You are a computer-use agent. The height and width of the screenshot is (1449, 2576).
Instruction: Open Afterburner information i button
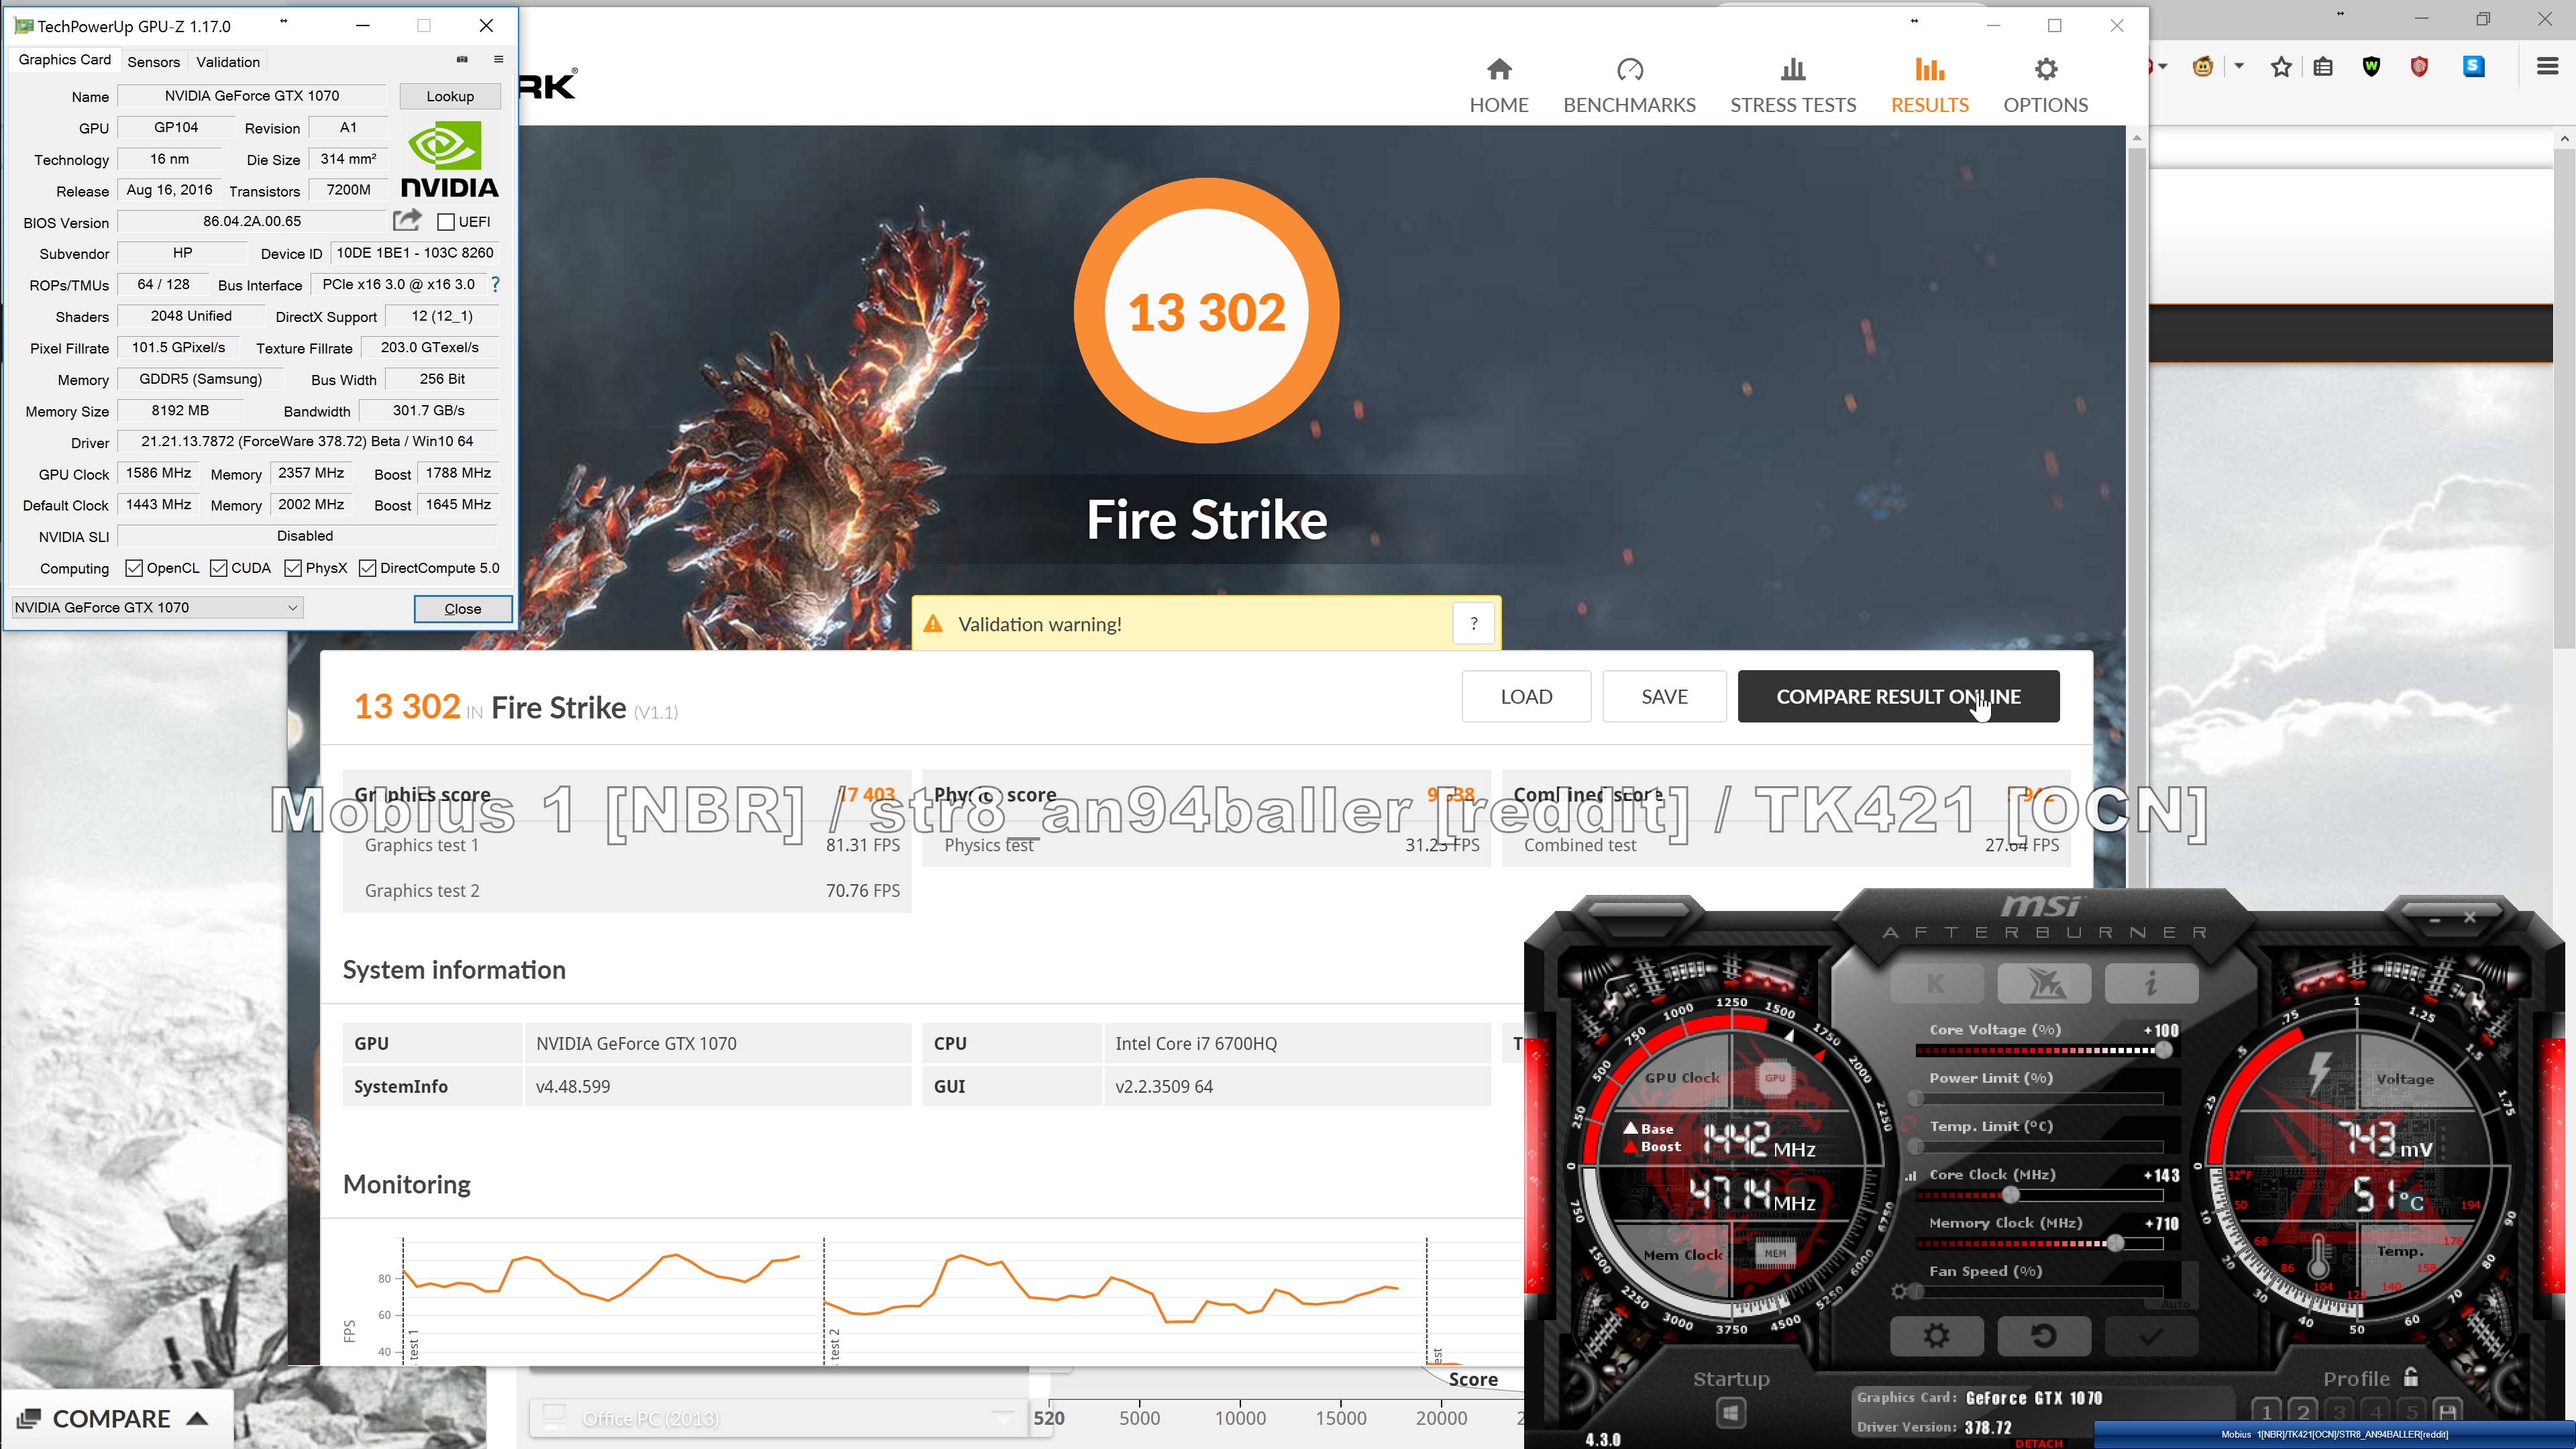[x=2151, y=984]
